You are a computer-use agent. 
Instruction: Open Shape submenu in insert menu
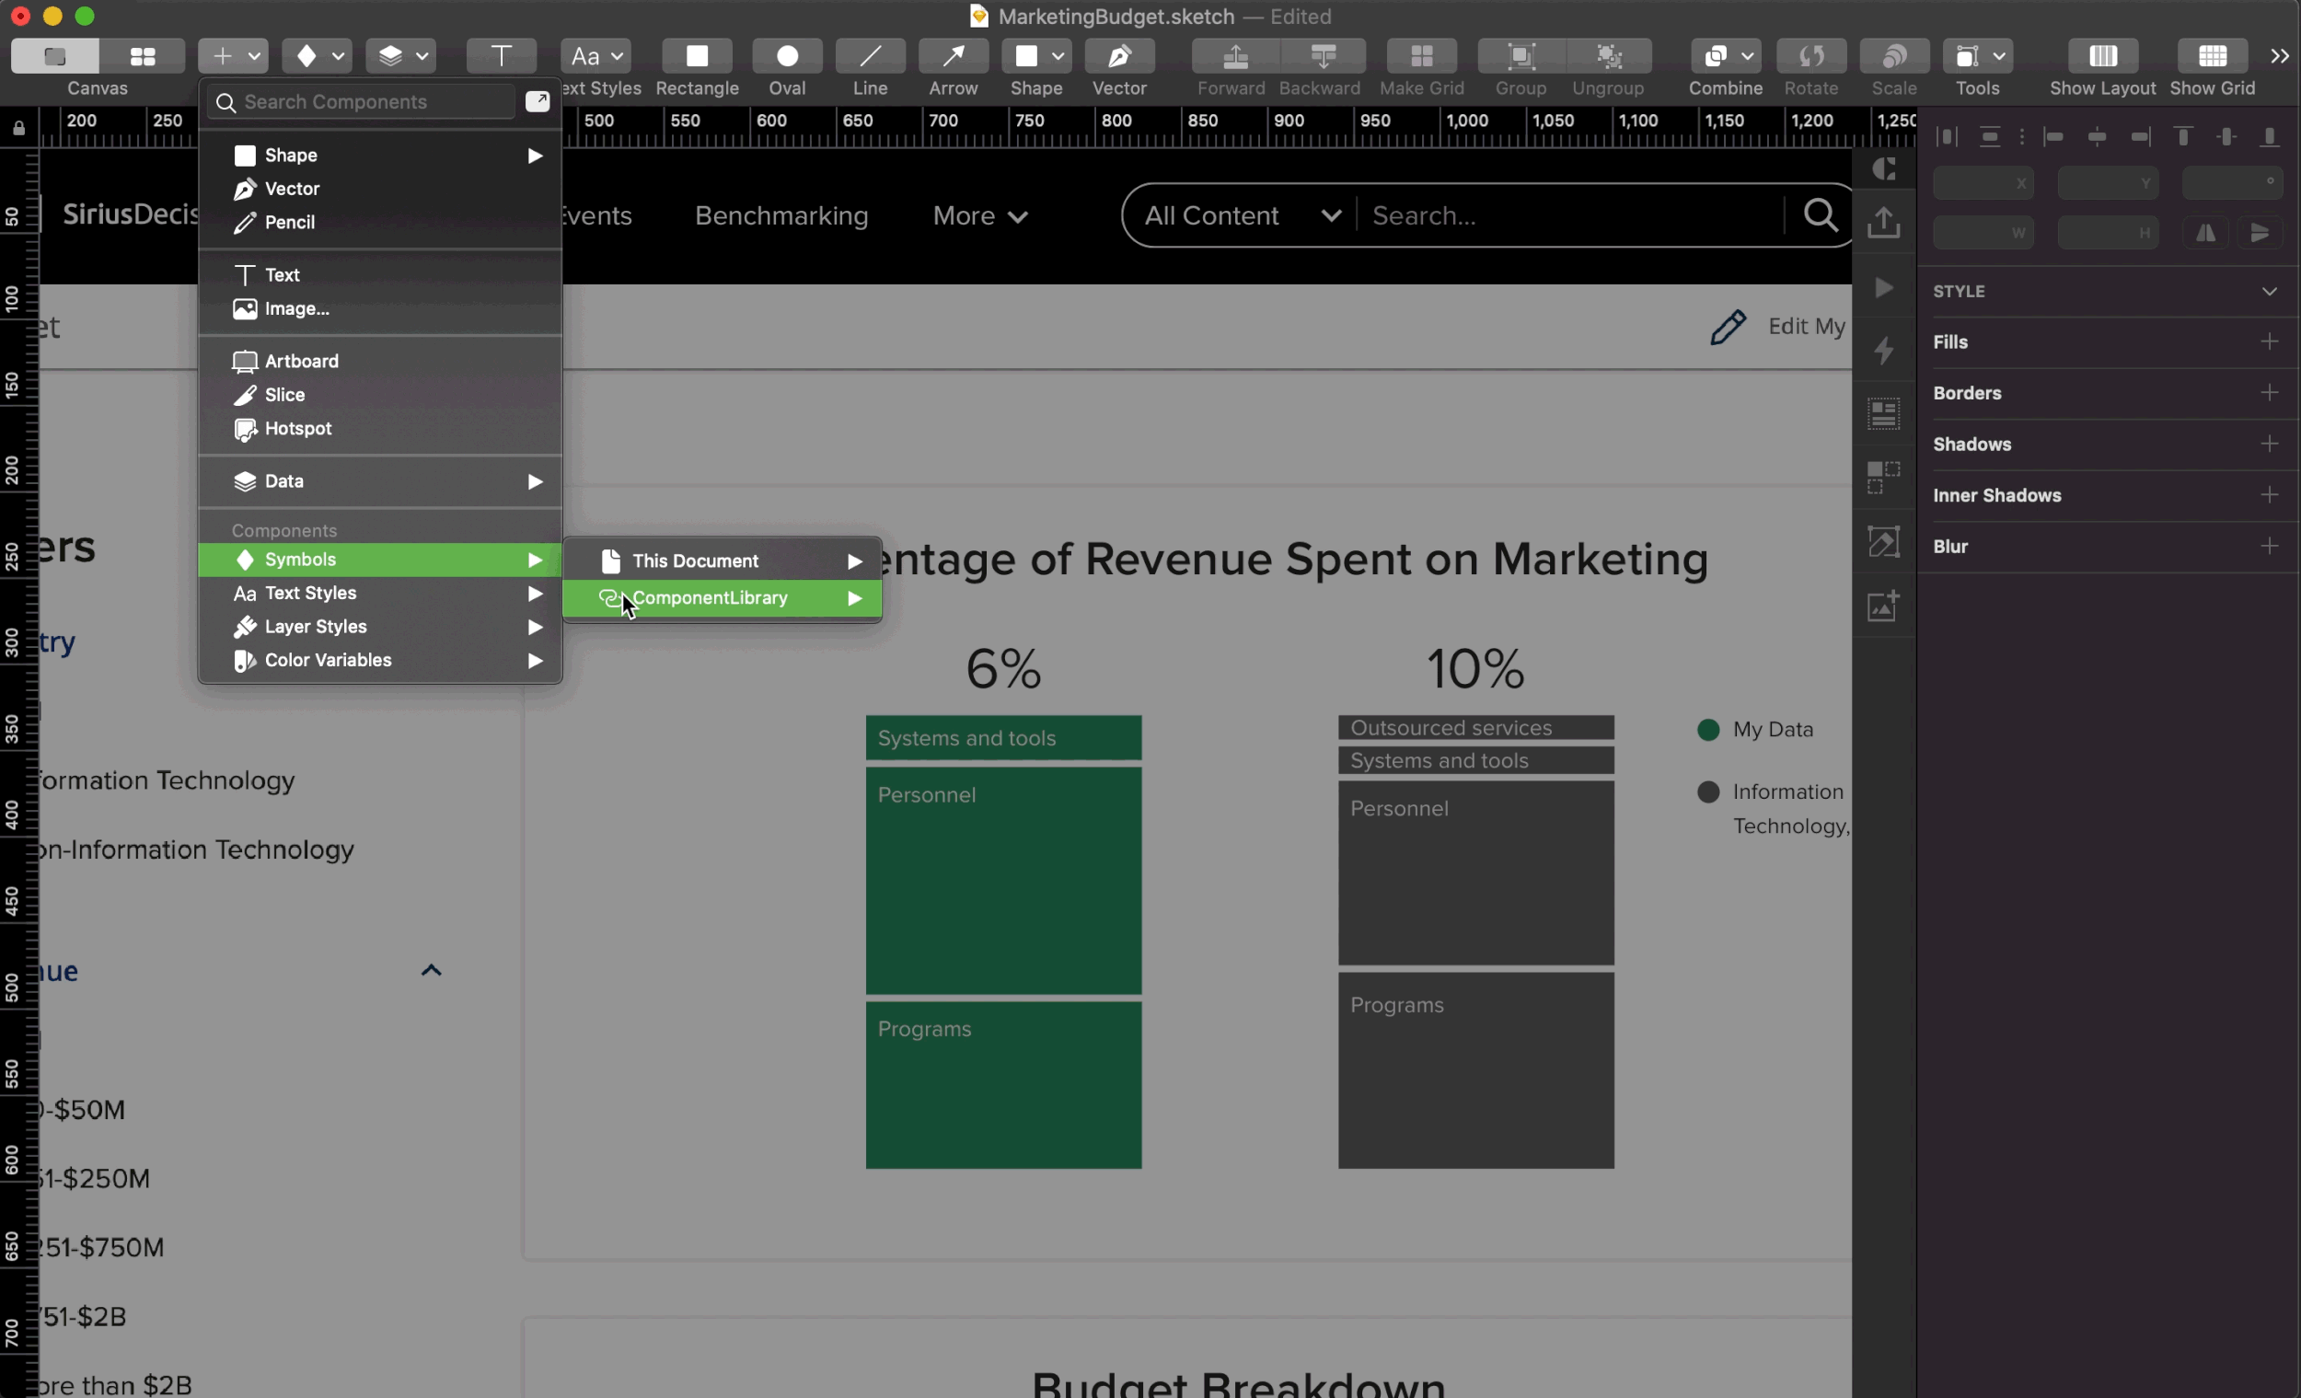pos(380,155)
